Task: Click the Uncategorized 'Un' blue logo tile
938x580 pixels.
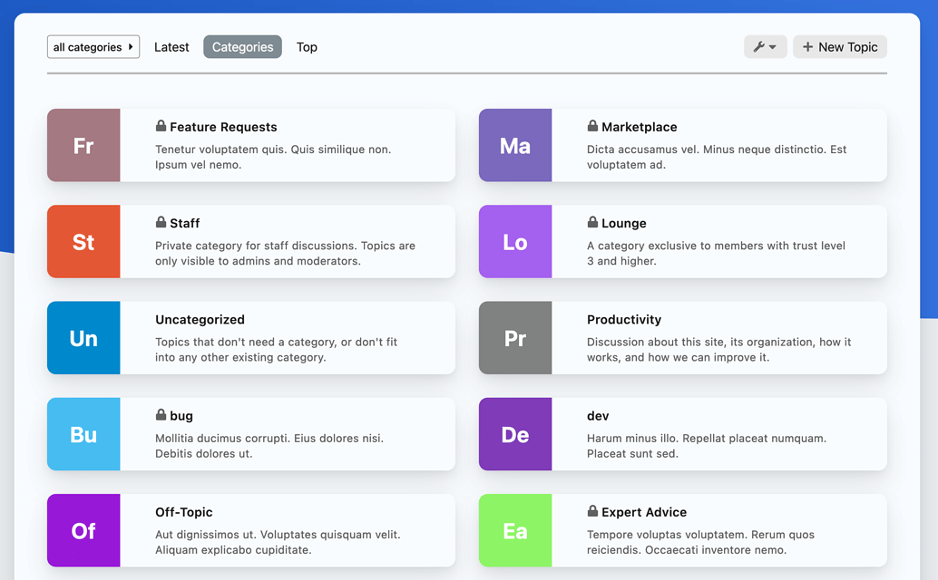Action: [x=83, y=338]
